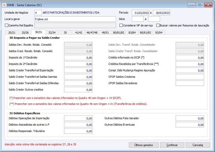
Task: Focus the Outros Débitos Eventuais field
Action: [190, 125]
